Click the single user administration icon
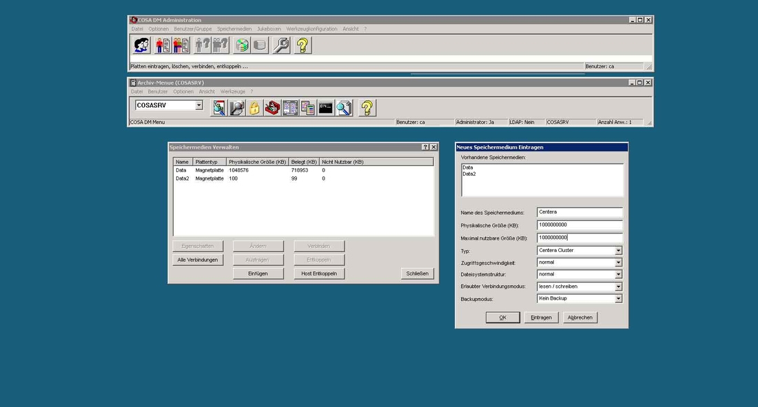Screen dimensions: 758x407 [162, 45]
